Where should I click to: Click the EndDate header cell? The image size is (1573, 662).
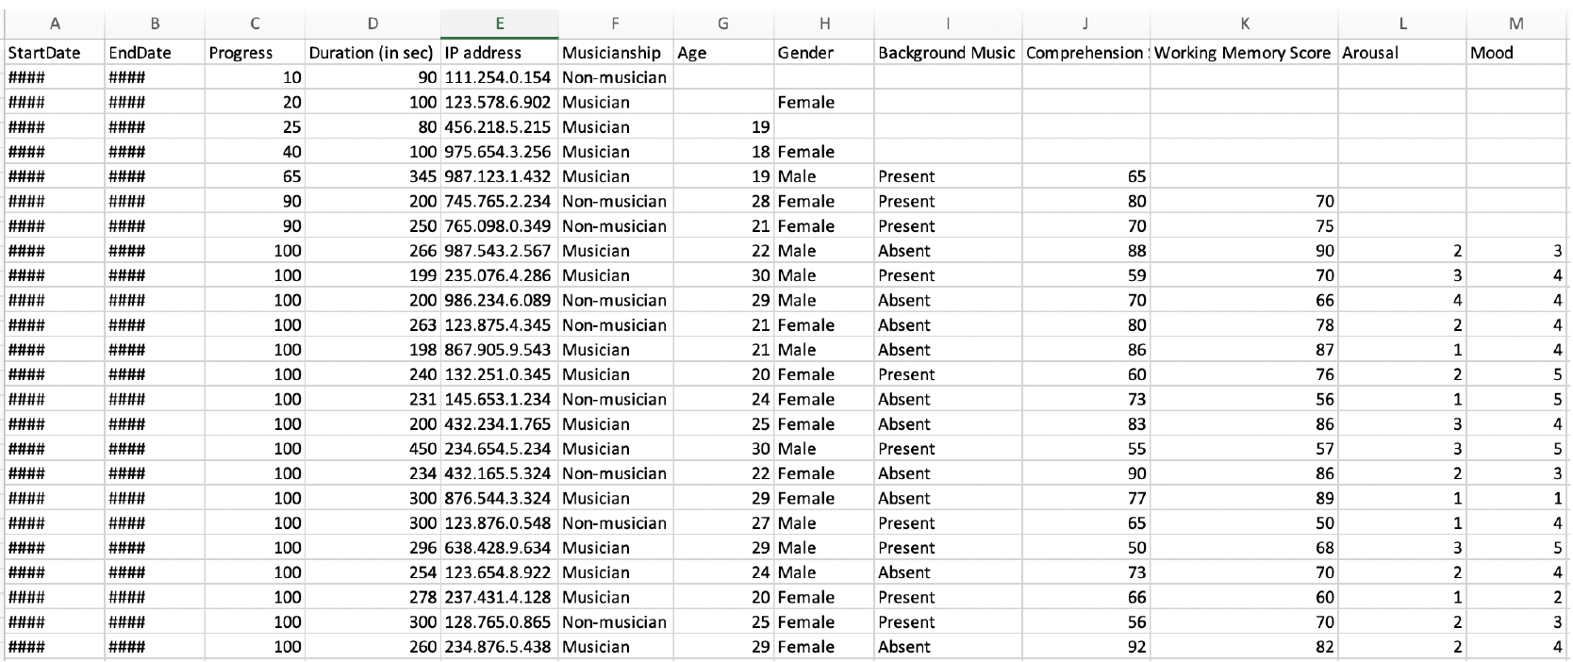pos(155,53)
